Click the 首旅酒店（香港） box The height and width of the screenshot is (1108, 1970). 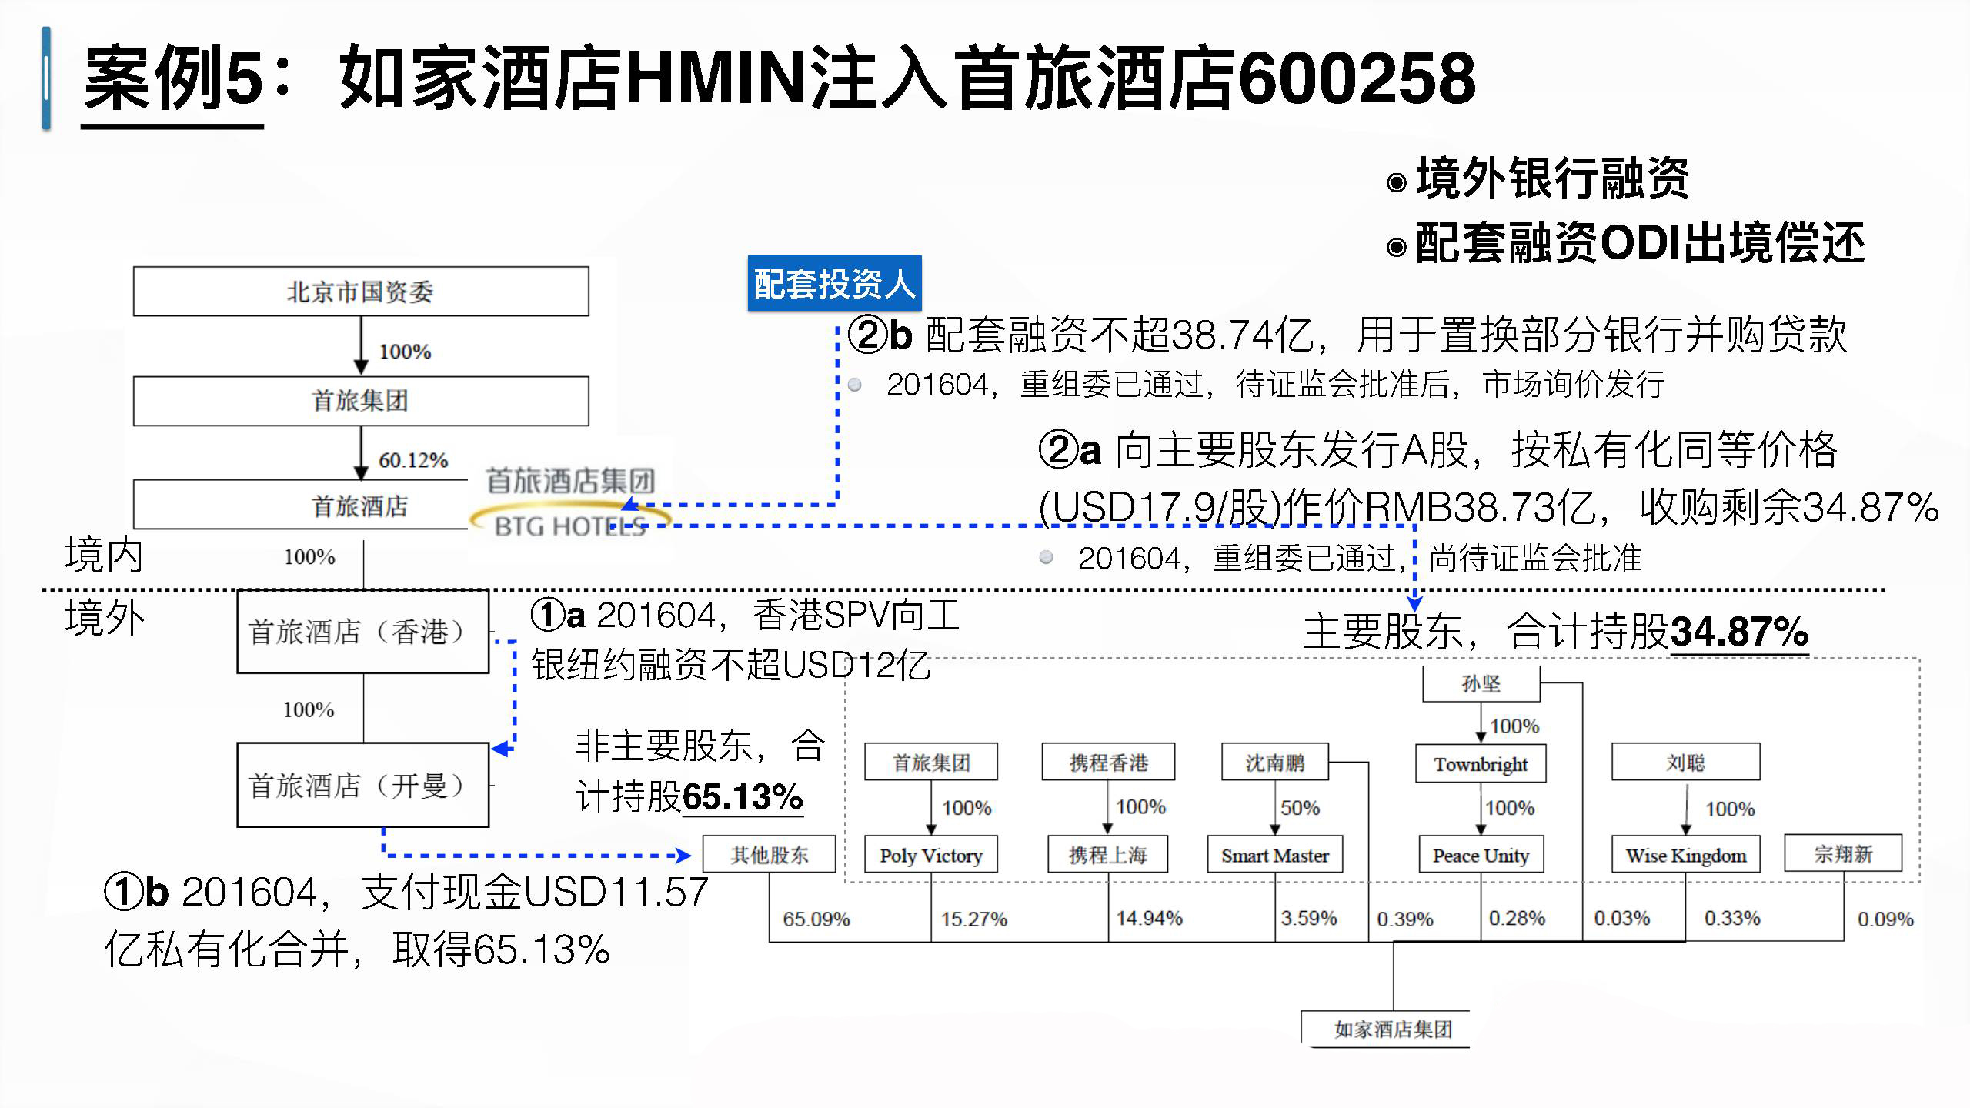pyautogui.click(x=362, y=632)
